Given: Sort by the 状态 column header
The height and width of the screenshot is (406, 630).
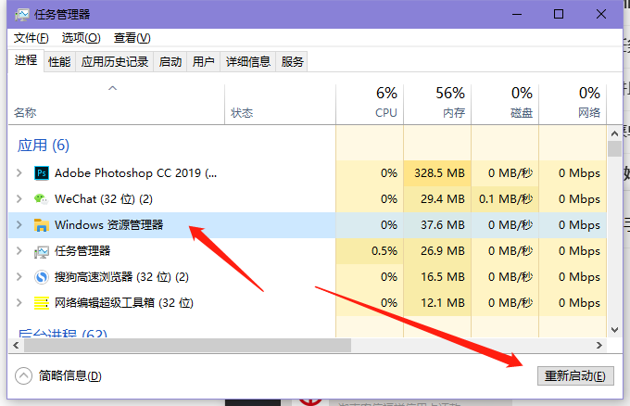Looking at the screenshot, I should tap(280, 104).
